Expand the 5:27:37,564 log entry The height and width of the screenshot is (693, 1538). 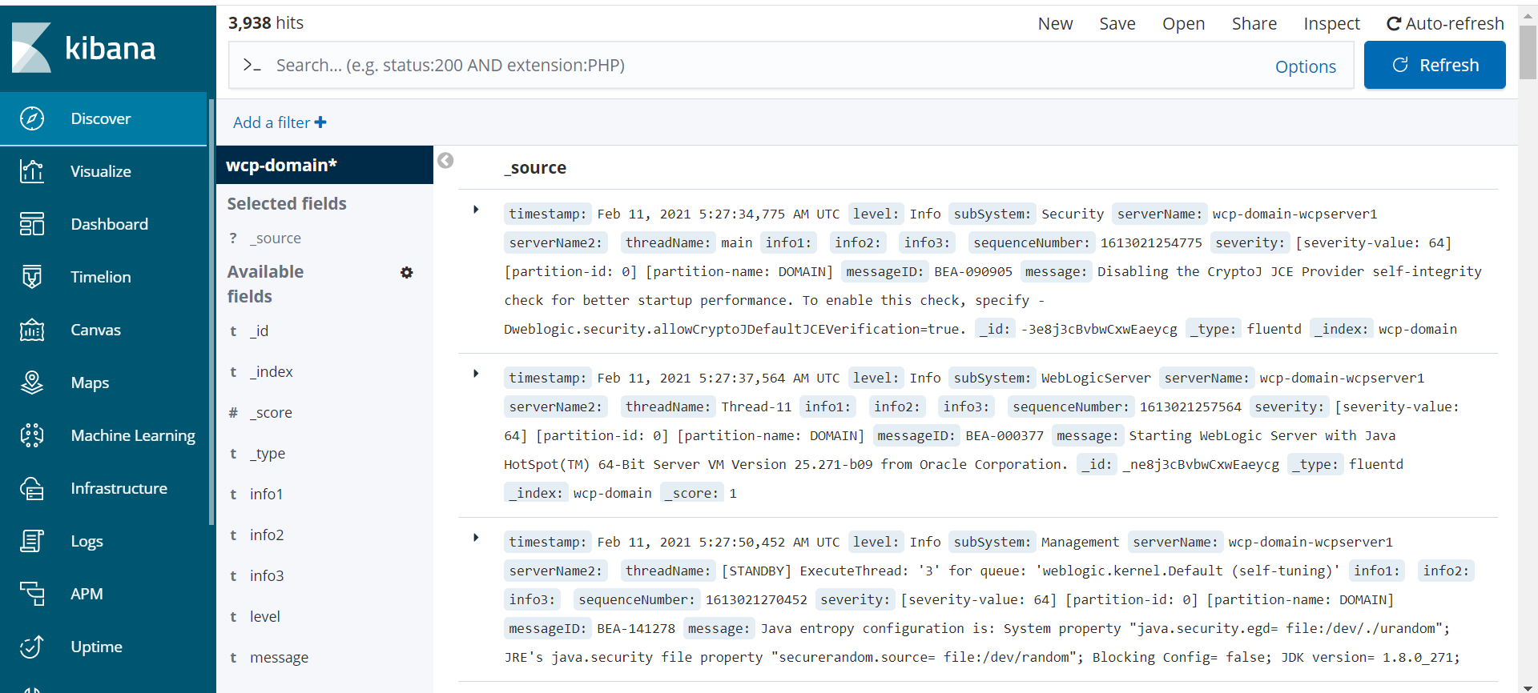point(476,374)
